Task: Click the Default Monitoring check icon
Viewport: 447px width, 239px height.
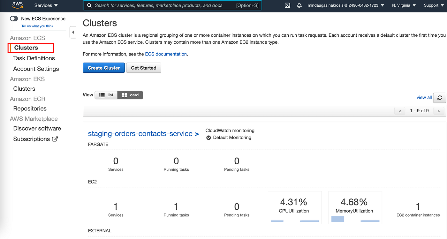Action: (208, 138)
